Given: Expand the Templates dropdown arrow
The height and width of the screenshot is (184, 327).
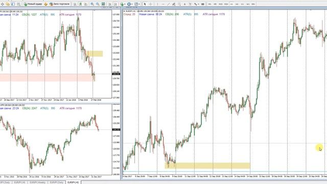Looking at the screenshot, I should 139,4.
